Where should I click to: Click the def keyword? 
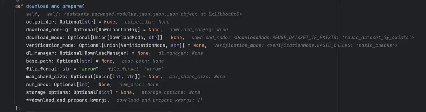(x=19, y=6)
